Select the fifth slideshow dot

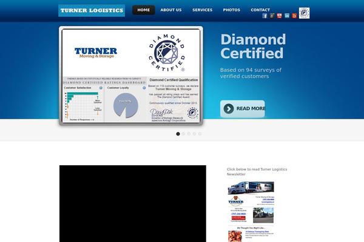200,134
